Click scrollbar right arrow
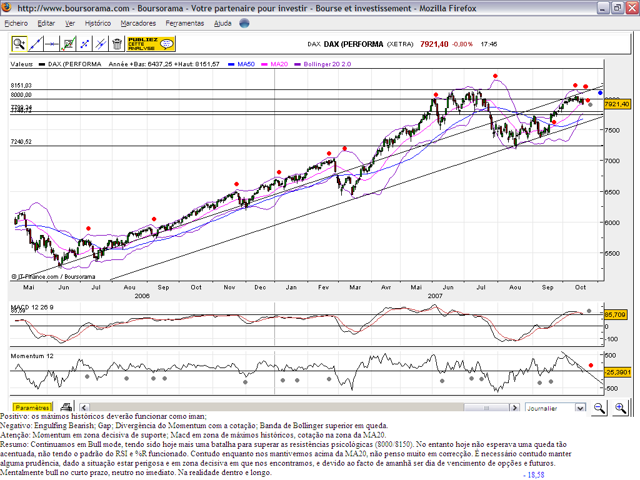Image resolution: width=640 pixels, height=480 pixels. coord(515,407)
